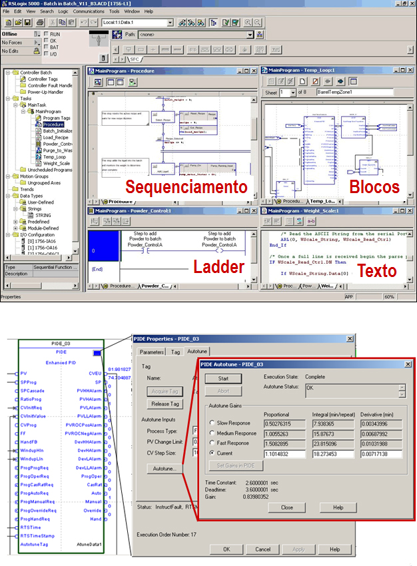The image size is (417, 566).
Task: Open the Logic menu
Action: [x=63, y=11]
